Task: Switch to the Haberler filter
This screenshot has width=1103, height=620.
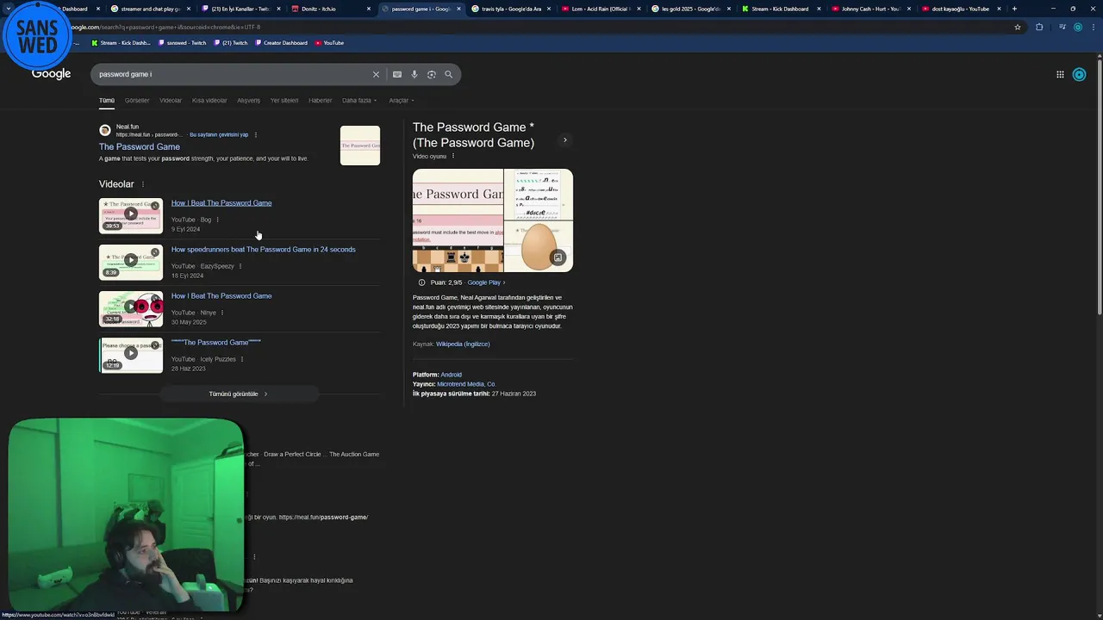Action: click(x=321, y=101)
